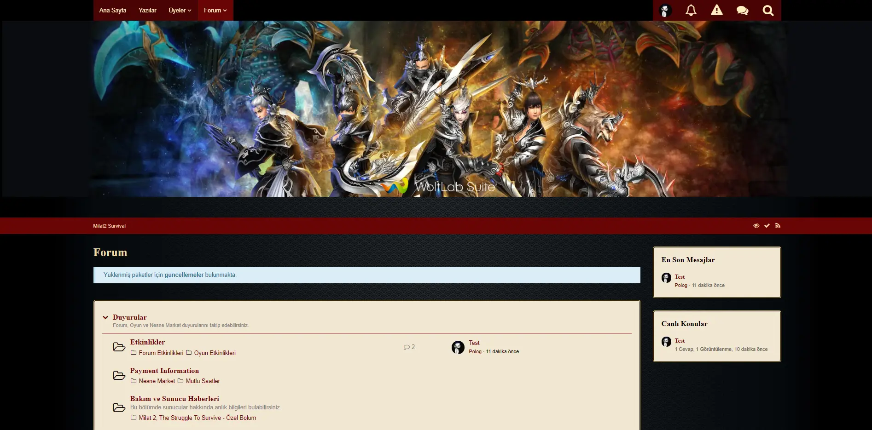This screenshot has height=430, width=872.
Task: Open Oyun Etkinlikleri subforum
Action: [215, 353]
